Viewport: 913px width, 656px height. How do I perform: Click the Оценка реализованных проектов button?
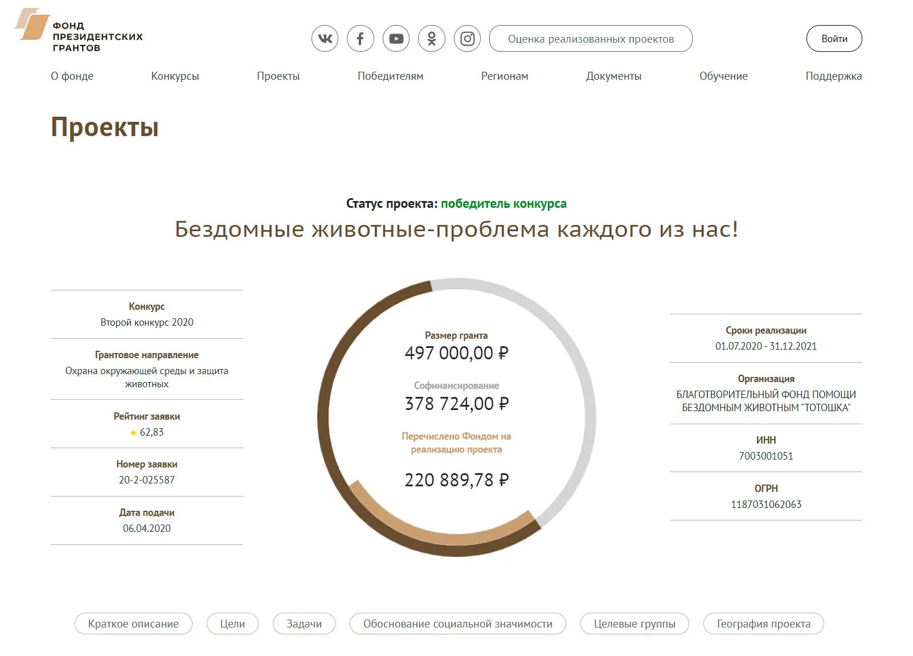point(591,39)
